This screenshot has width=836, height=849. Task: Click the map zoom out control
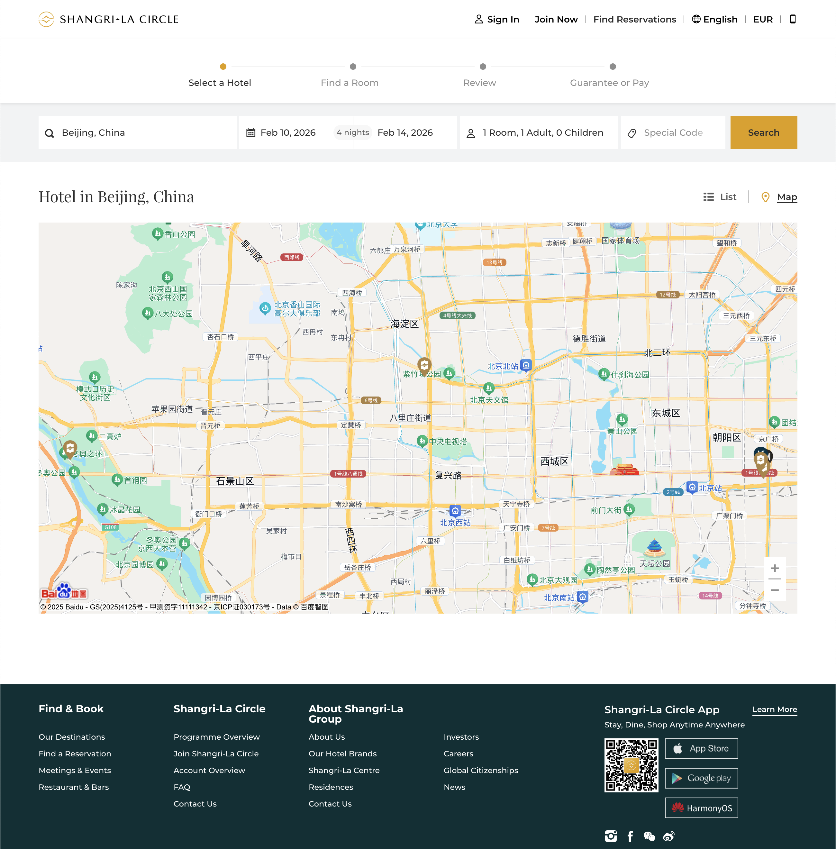(776, 591)
